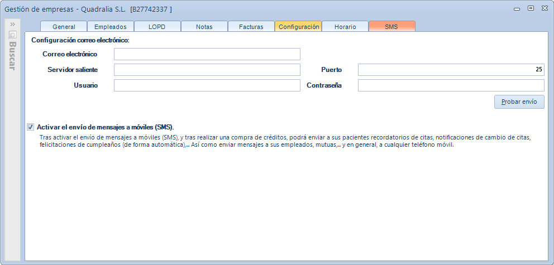Select the LOPD tab

[157, 27]
